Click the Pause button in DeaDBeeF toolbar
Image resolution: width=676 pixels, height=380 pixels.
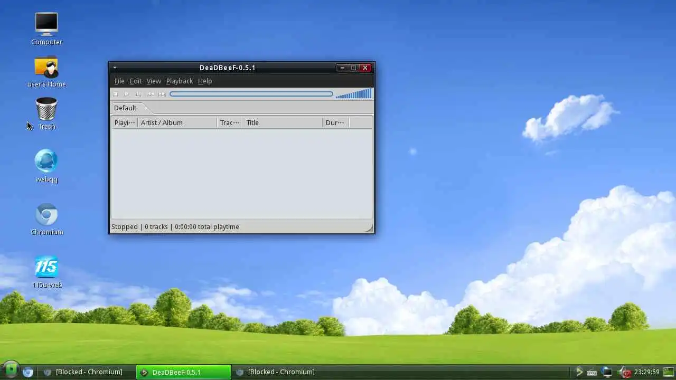click(138, 94)
